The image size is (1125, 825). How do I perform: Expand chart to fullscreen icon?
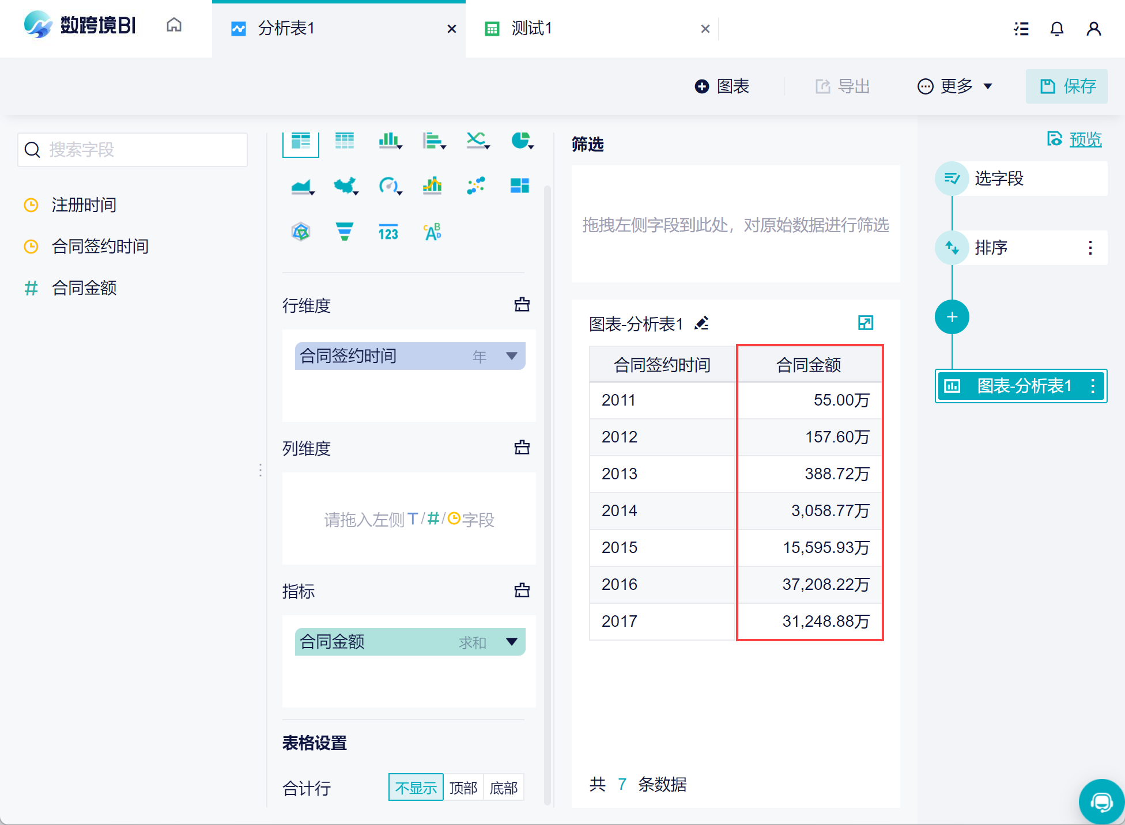coord(865,323)
